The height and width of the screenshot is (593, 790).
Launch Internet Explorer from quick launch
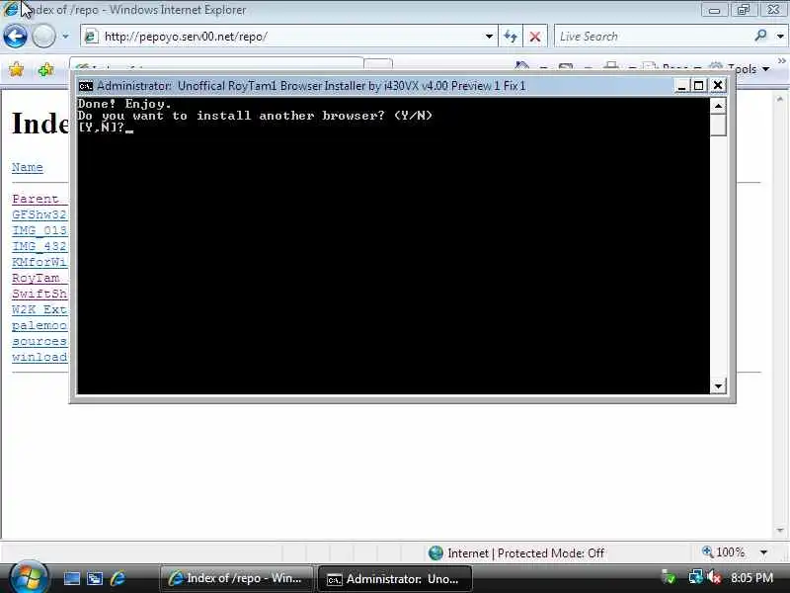118,578
